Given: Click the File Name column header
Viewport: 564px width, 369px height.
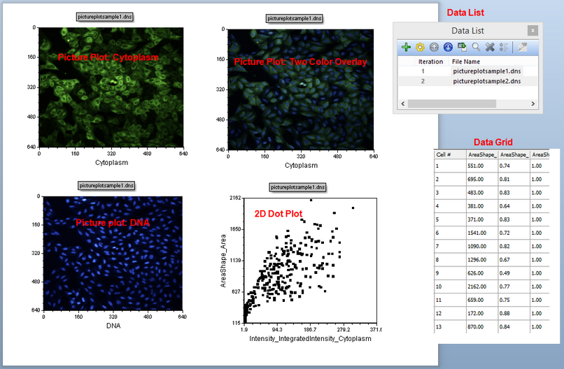Looking at the screenshot, I should [466, 61].
